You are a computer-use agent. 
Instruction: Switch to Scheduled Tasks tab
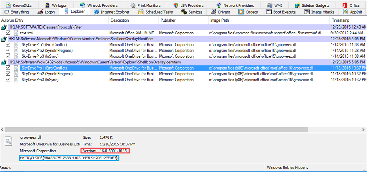(156, 12)
